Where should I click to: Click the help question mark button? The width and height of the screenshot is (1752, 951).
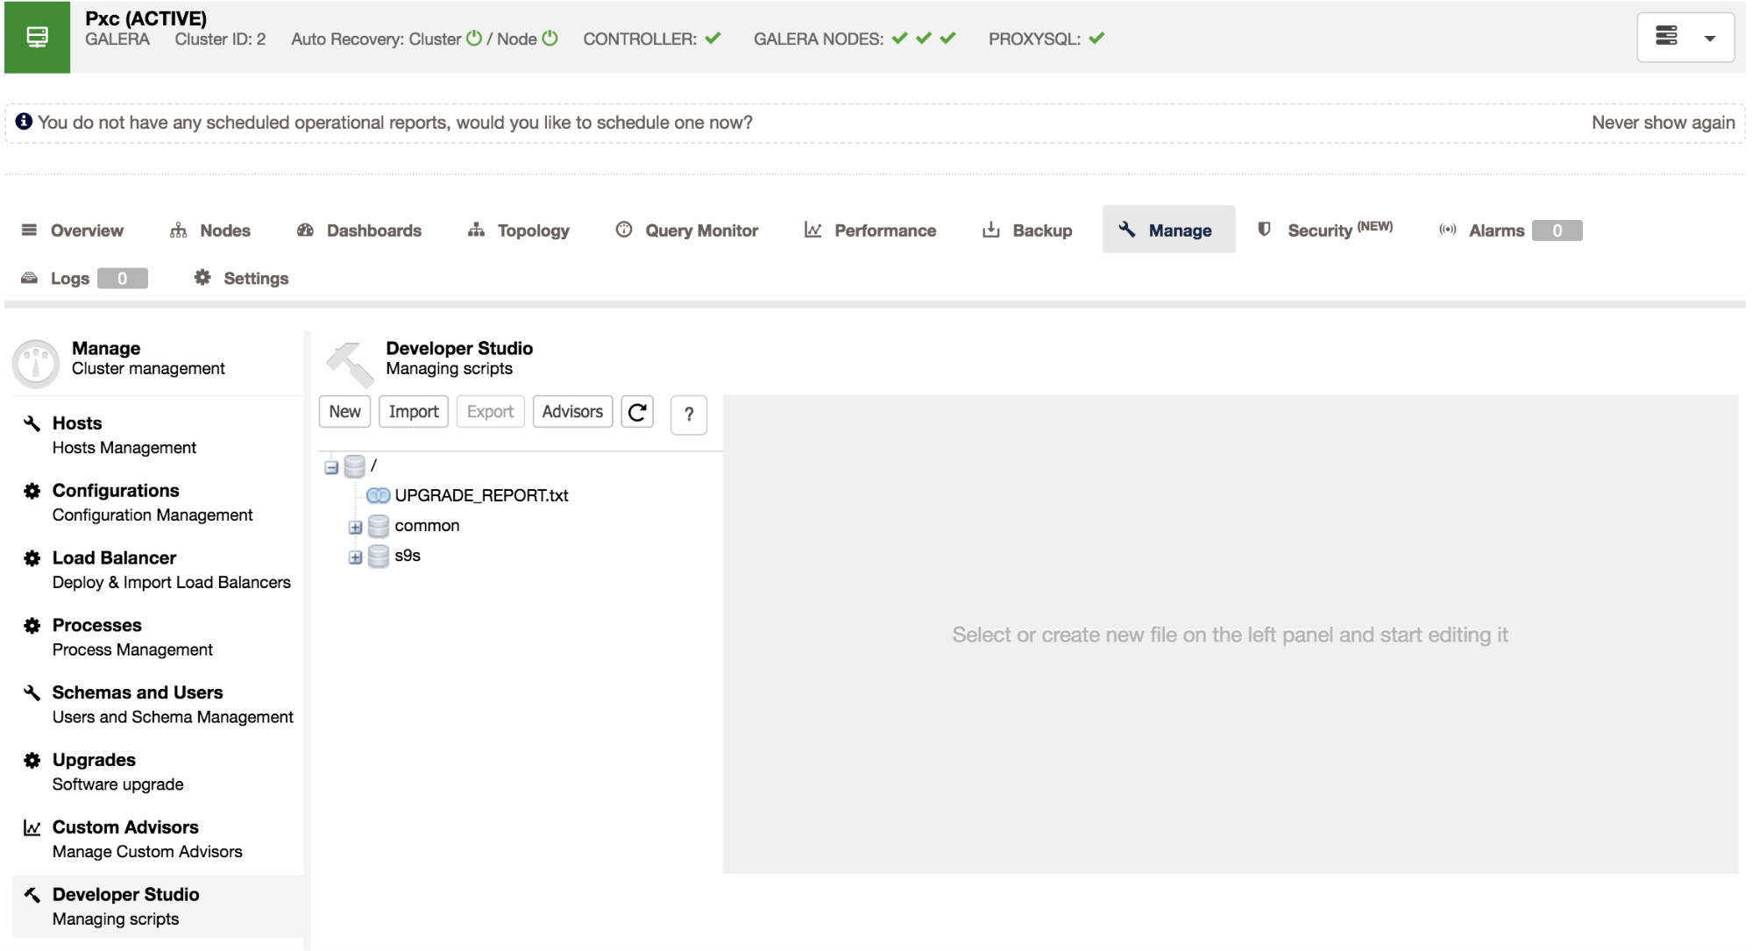pyautogui.click(x=689, y=415)
